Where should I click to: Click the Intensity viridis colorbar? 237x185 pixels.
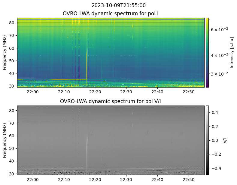tap(207, 52)
